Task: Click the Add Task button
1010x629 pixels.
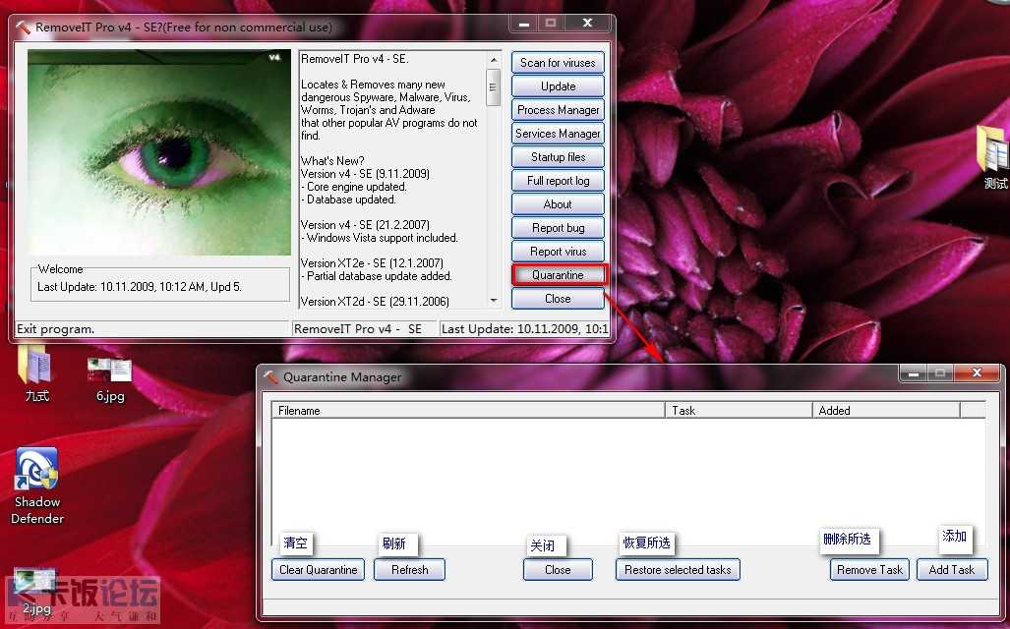Action: (x=952, y=570)
